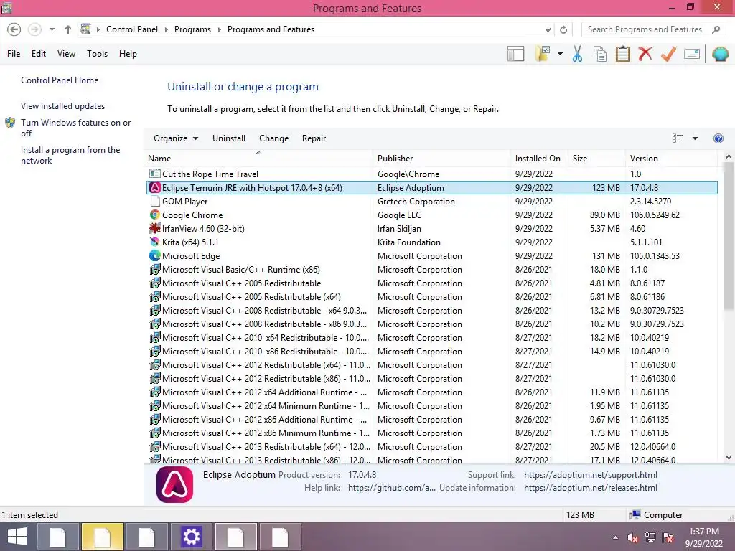This screenshot has width=735, height=551.
Task: Sort by the Name column header
Action: coord(258,159)
